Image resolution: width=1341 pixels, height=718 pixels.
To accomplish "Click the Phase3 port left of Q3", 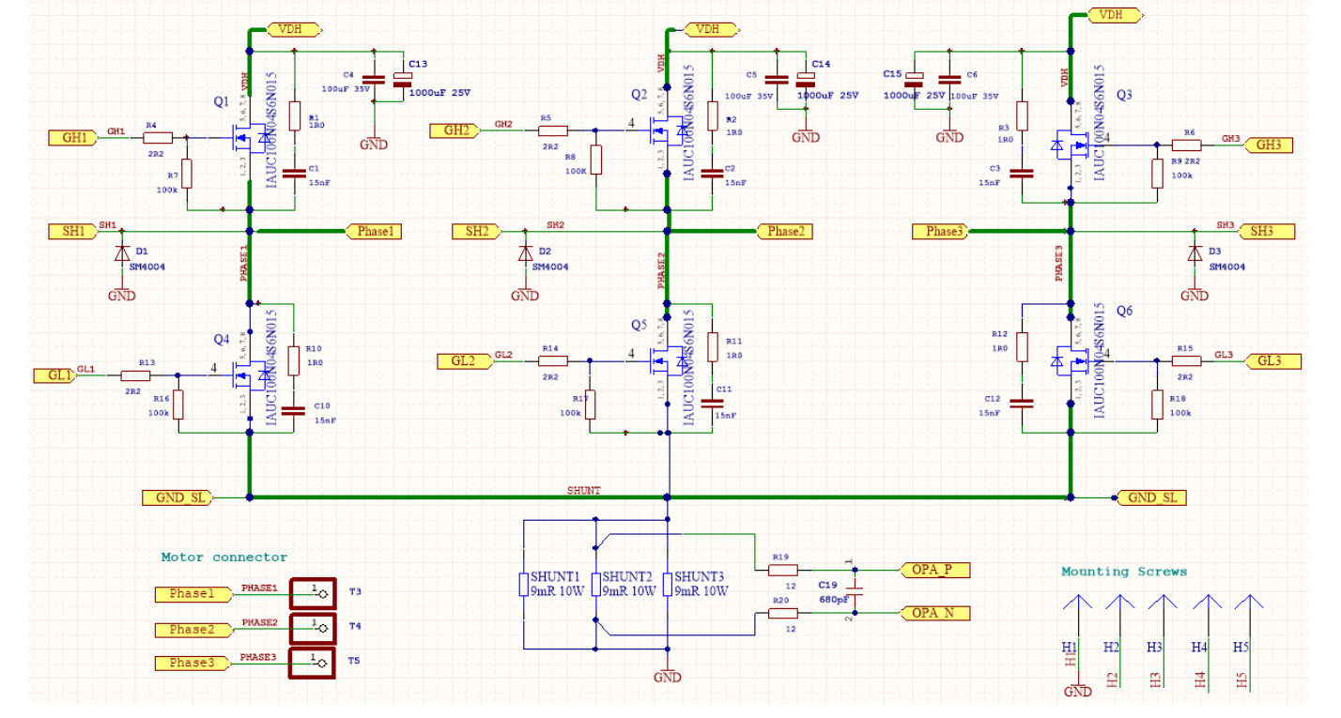I will [x=941, y=231].
